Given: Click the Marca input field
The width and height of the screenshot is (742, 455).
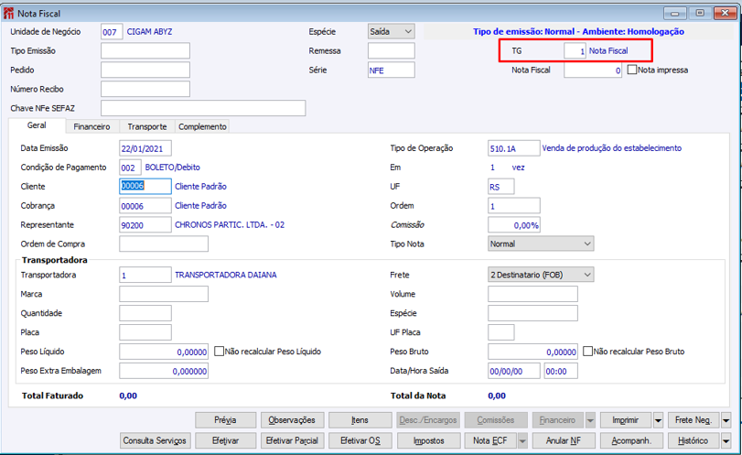Looking at the screenshot, I should pyautogui.click(x=164, y=294).
